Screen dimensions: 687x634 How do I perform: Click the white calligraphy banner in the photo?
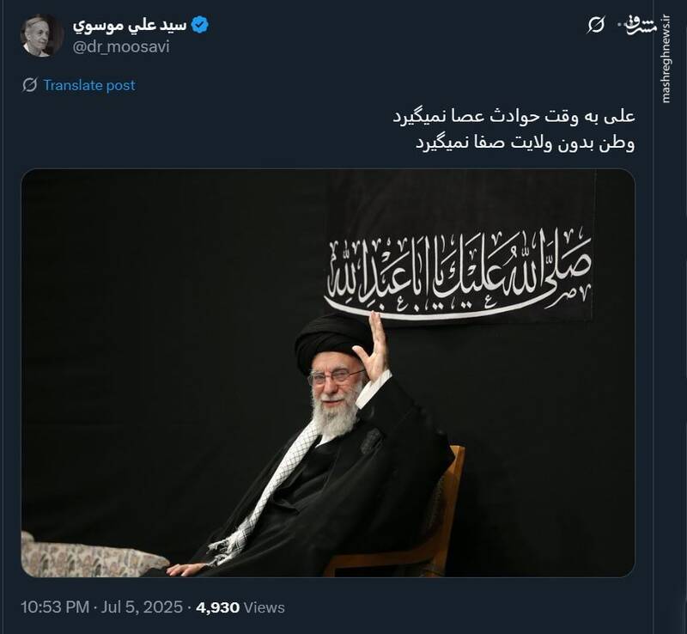459,274
